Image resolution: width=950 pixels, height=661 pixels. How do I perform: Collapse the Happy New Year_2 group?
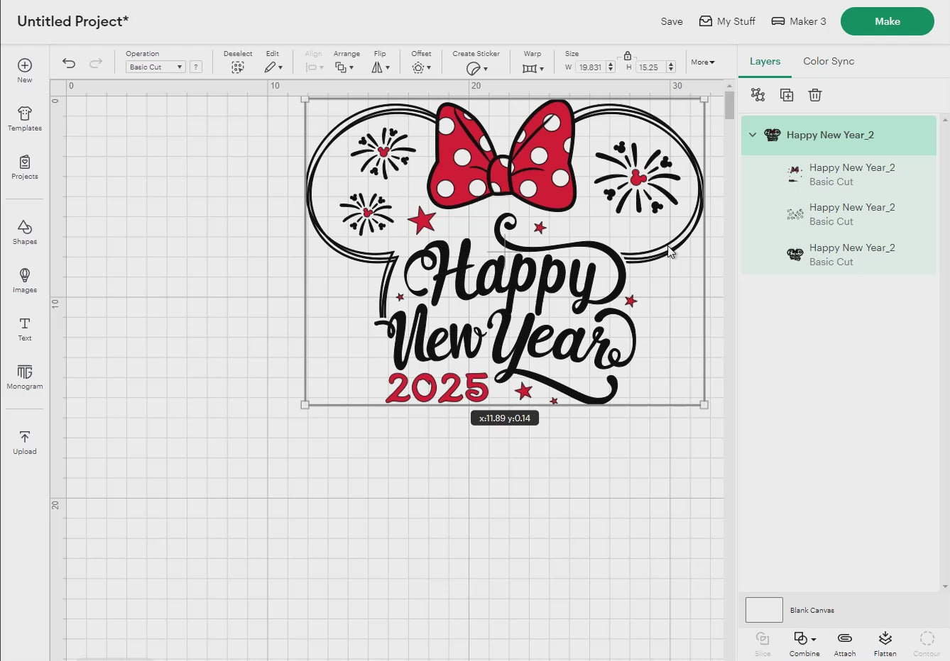click(753, 135)
